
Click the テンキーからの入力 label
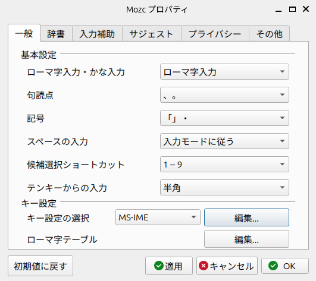click(x=67, y=188)
